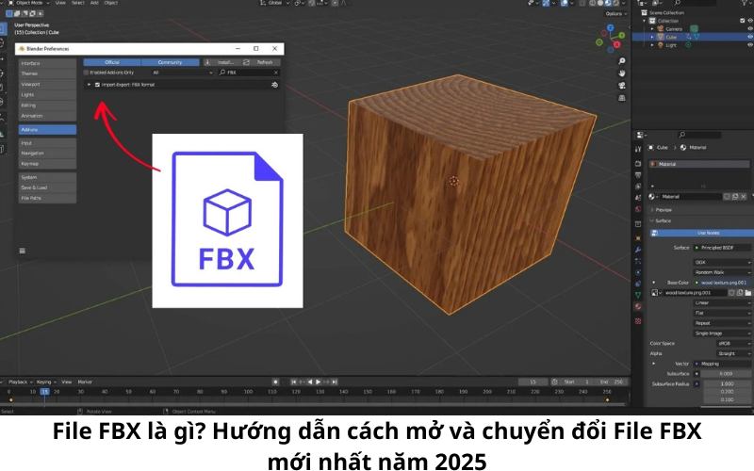Click the Camera icon in outliner
The height and width of the screenshot is (471, 754).
(661, 29)
